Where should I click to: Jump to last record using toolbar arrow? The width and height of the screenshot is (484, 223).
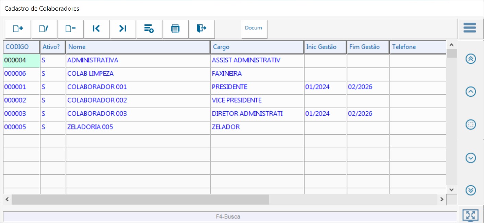[123, 29]
